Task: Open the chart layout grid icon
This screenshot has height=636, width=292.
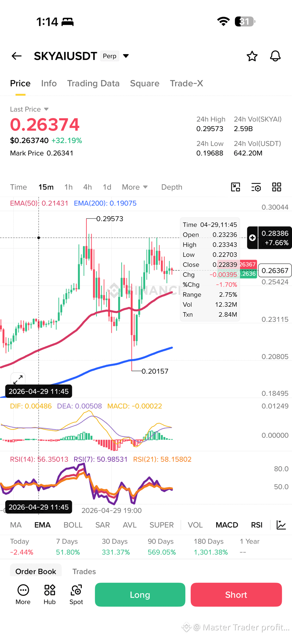Action: coord(277,187)
